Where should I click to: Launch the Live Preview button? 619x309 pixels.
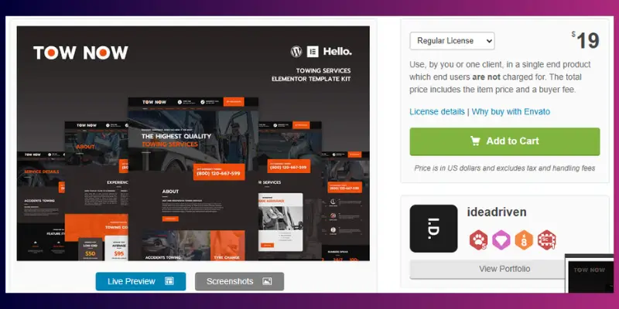(x=140, y=281)
